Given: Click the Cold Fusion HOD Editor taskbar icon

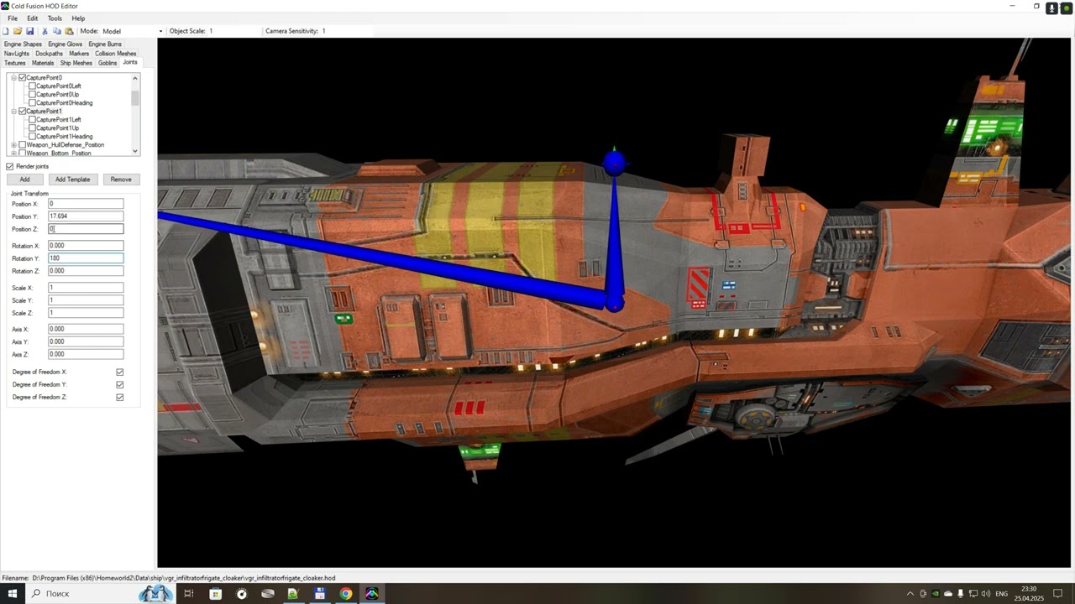Looking at the screenshot, I should click(x=372, y=594).
